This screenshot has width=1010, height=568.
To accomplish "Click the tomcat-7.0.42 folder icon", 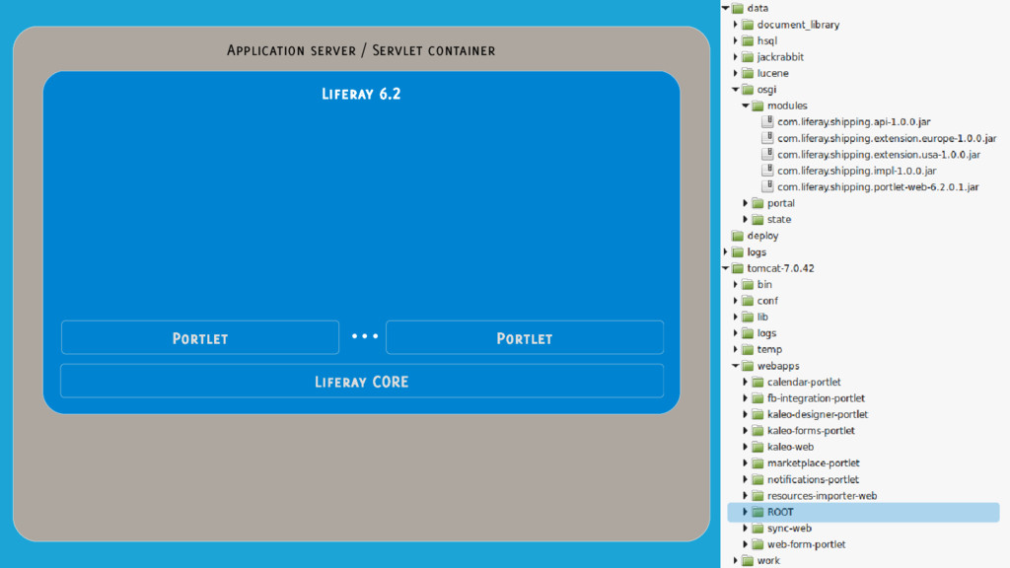I will [738, 268].
